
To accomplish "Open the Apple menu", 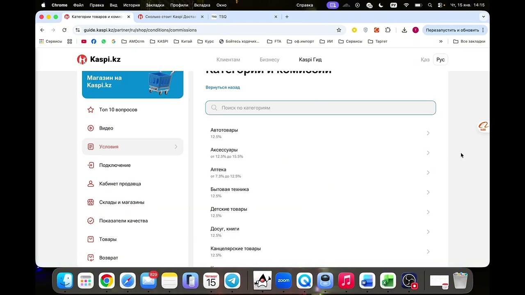I will click(x=43, y=5).
